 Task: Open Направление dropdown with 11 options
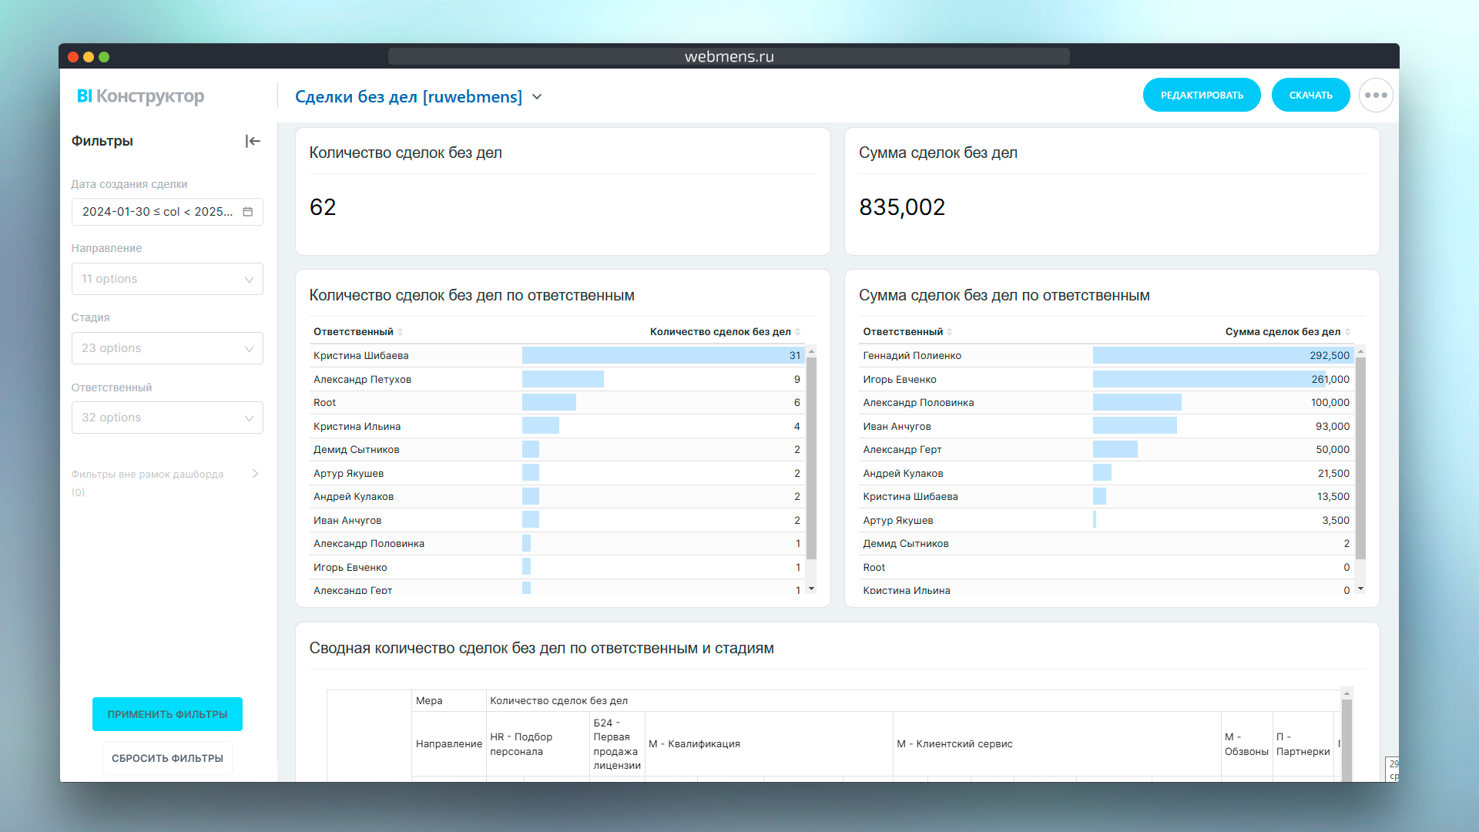click(x=167, y=279)
